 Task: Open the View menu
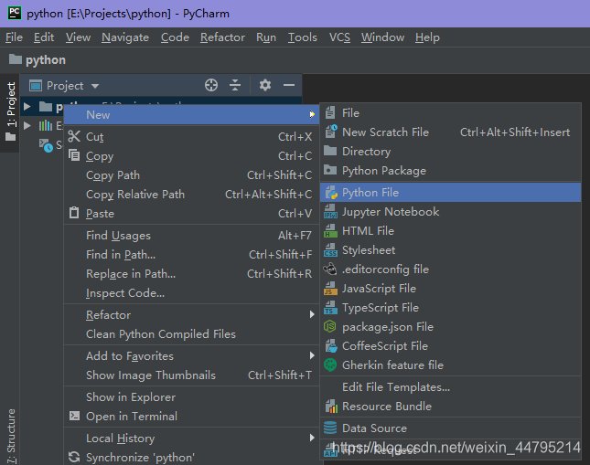click(78, 37)
